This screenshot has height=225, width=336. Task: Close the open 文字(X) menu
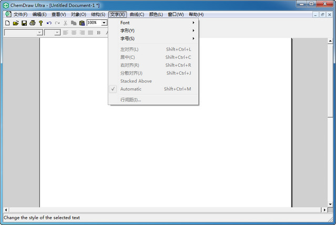coord(117,14)
